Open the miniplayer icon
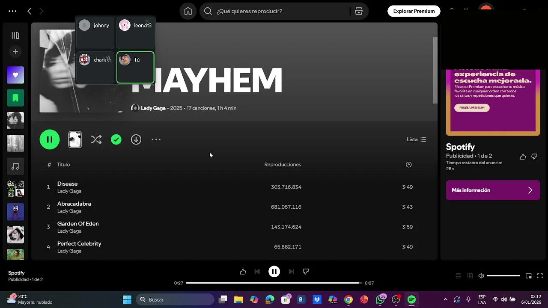The image size is (548, 308). click(529, 276)
